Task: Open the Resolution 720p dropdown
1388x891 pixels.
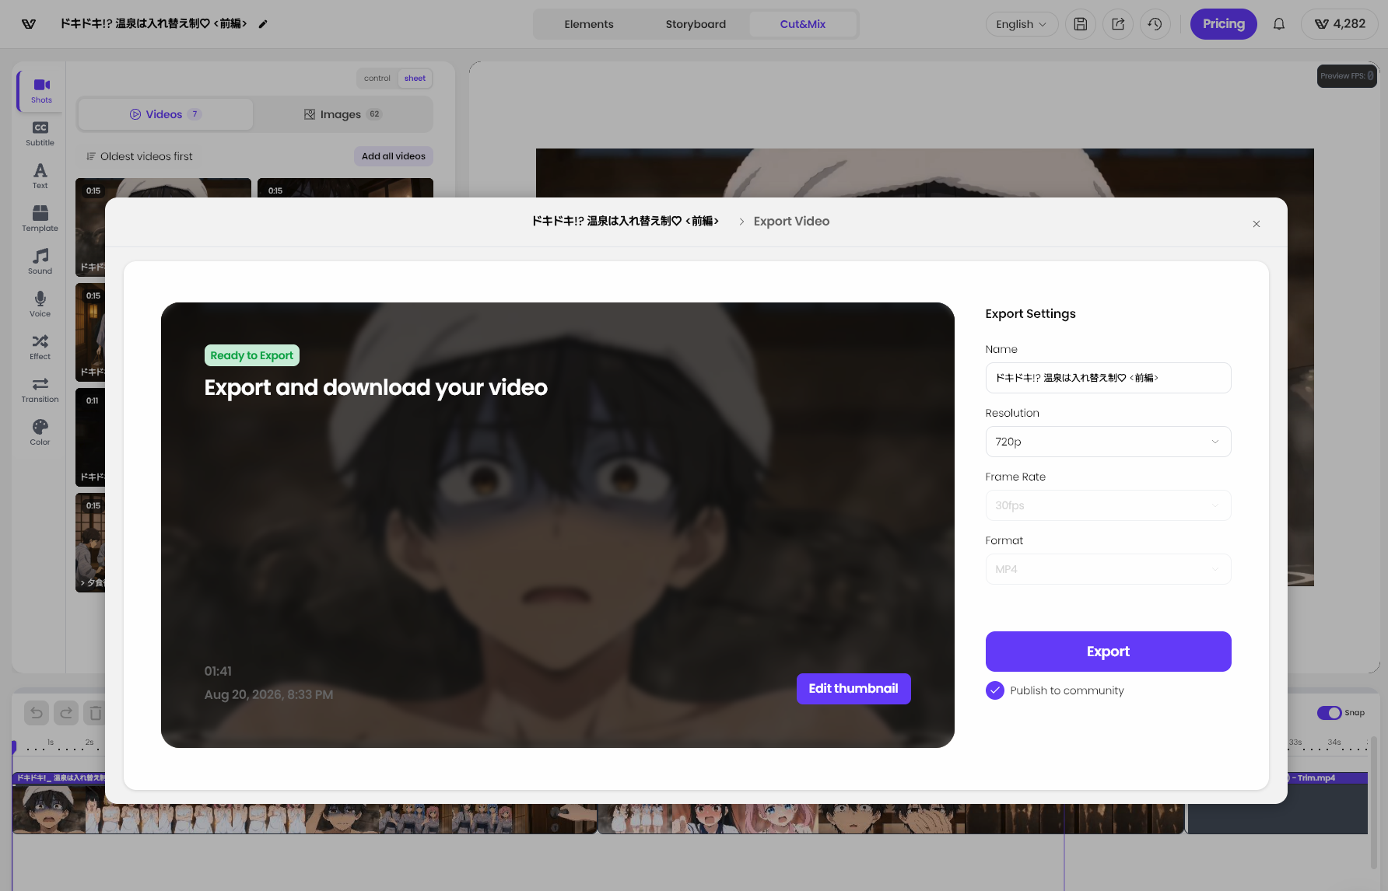Action: pos(1108,442)
